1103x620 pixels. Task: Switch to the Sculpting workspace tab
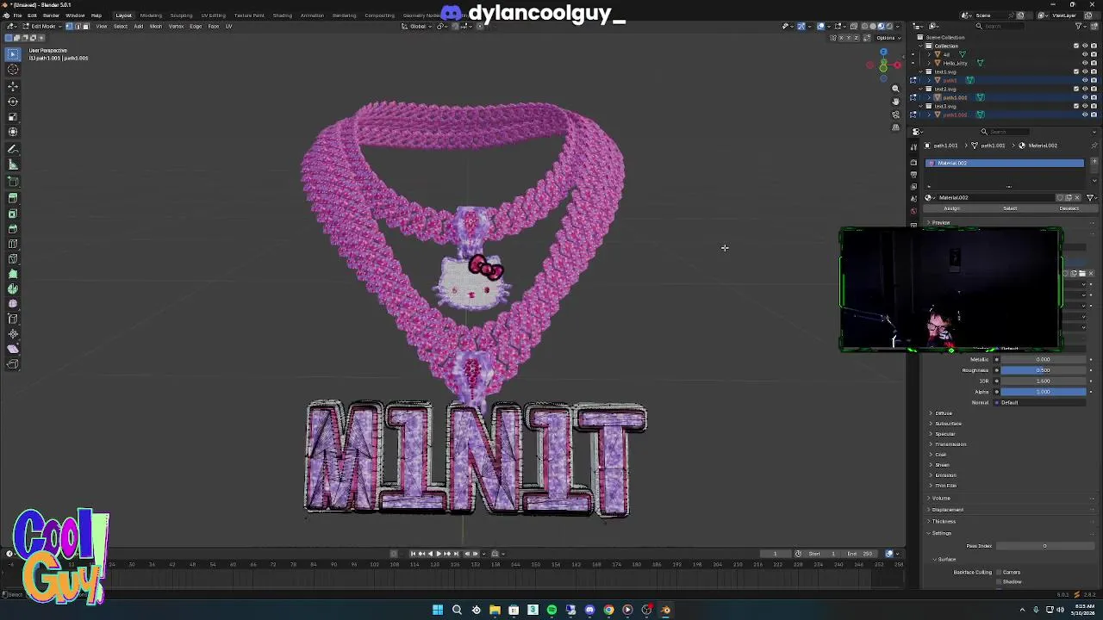tap(181, 15)
